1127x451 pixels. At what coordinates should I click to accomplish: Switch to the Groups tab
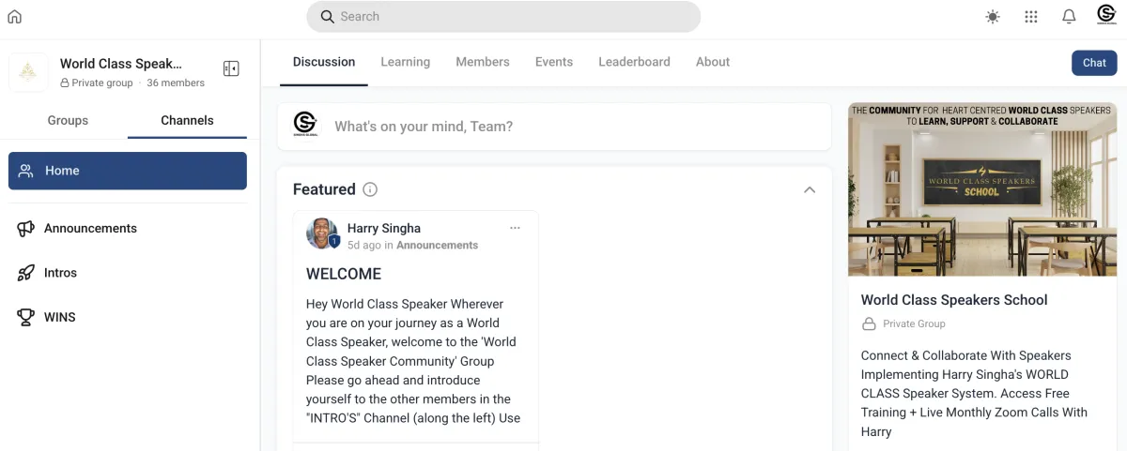[68, 120]
